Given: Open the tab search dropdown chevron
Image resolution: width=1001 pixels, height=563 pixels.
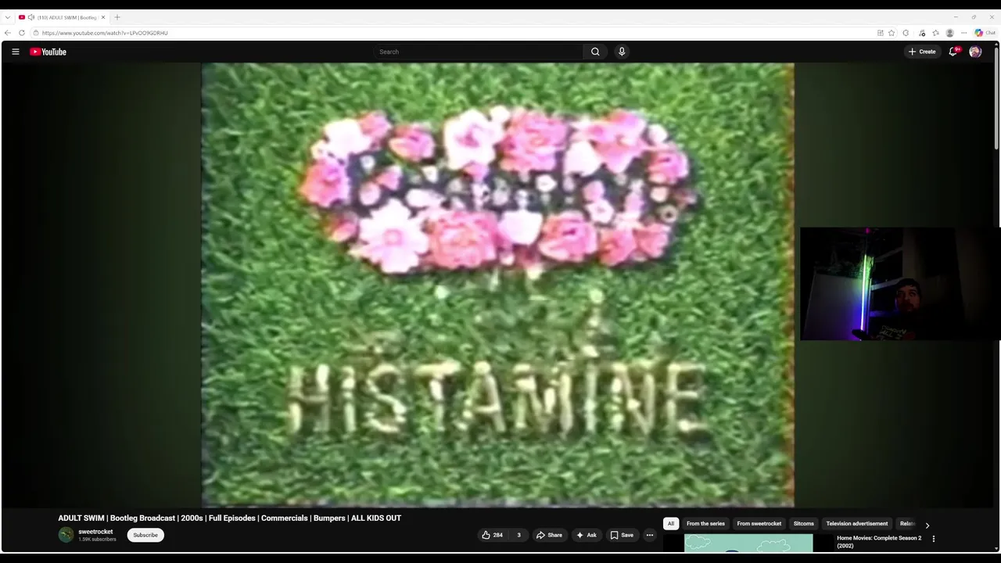Looking at the screenshot, I should (8, 17).
